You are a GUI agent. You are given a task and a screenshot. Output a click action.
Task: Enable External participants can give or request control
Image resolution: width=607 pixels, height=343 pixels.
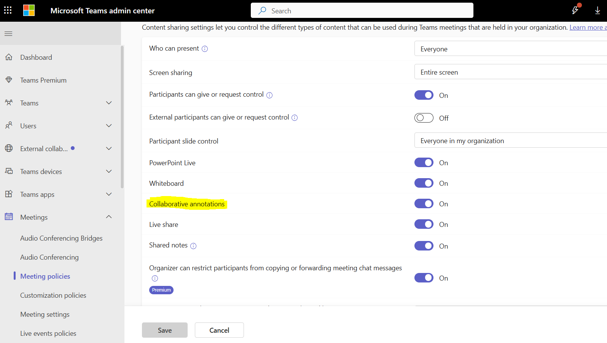point(424,118)
